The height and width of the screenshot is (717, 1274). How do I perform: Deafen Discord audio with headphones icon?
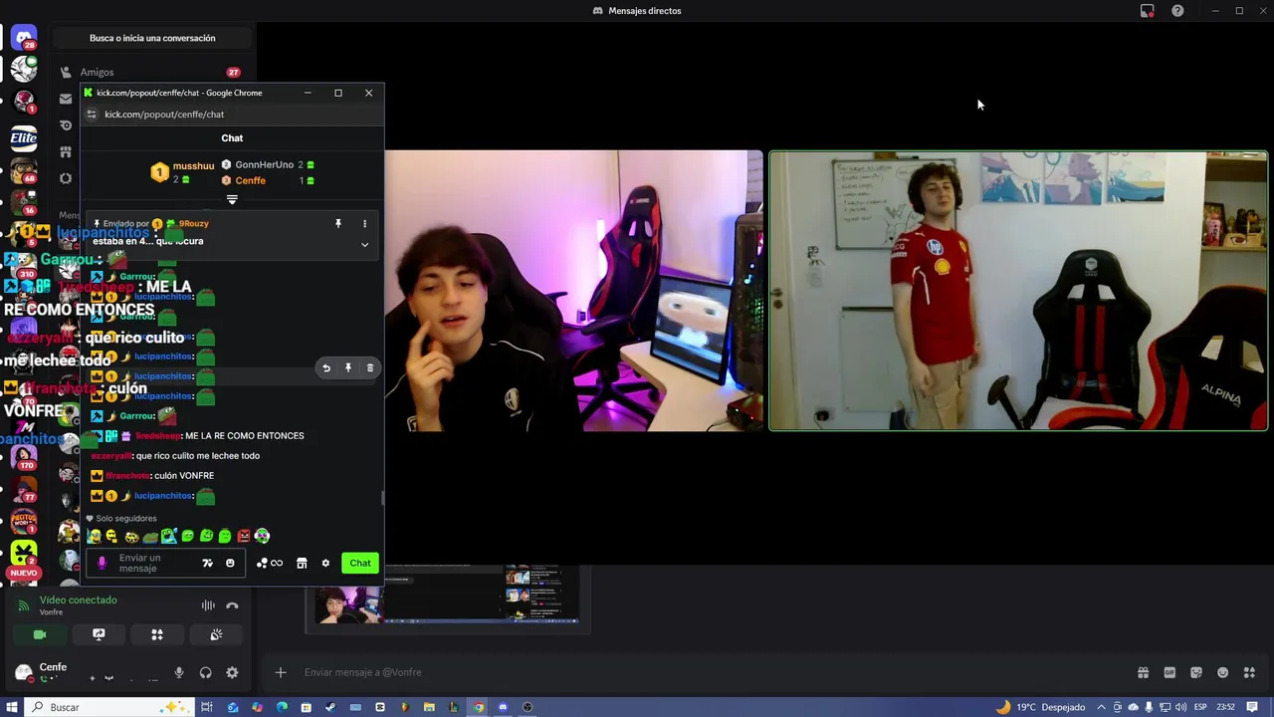pyautogui.click(x=205, y=672)
